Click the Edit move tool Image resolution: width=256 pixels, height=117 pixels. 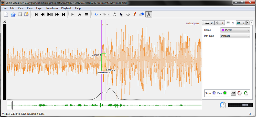tap(128, 14)
